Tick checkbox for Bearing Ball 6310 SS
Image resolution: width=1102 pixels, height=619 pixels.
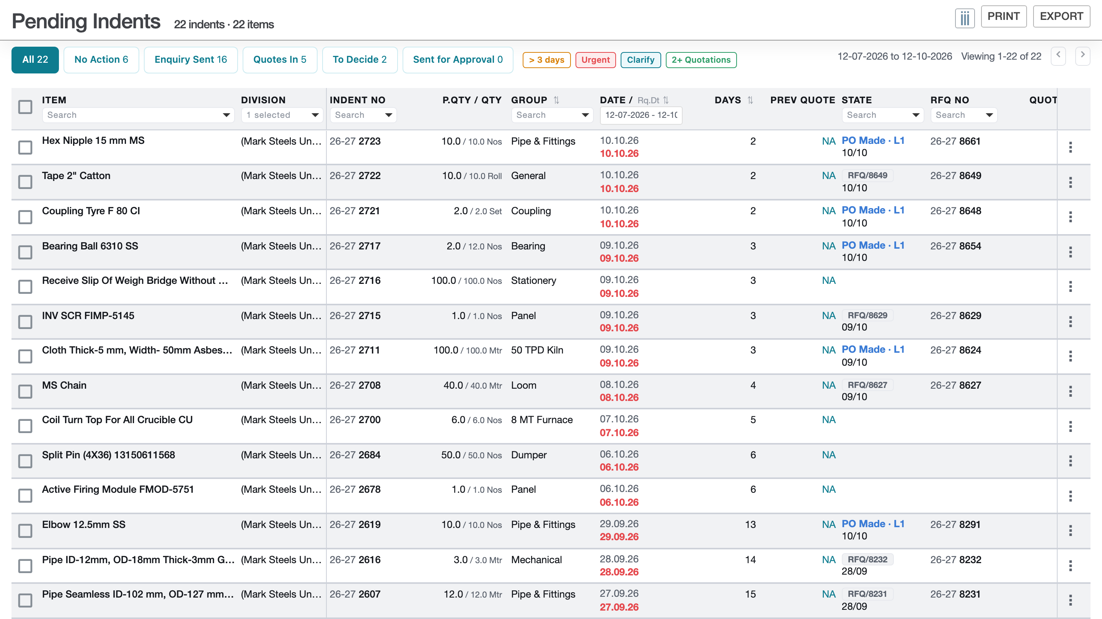25,252
